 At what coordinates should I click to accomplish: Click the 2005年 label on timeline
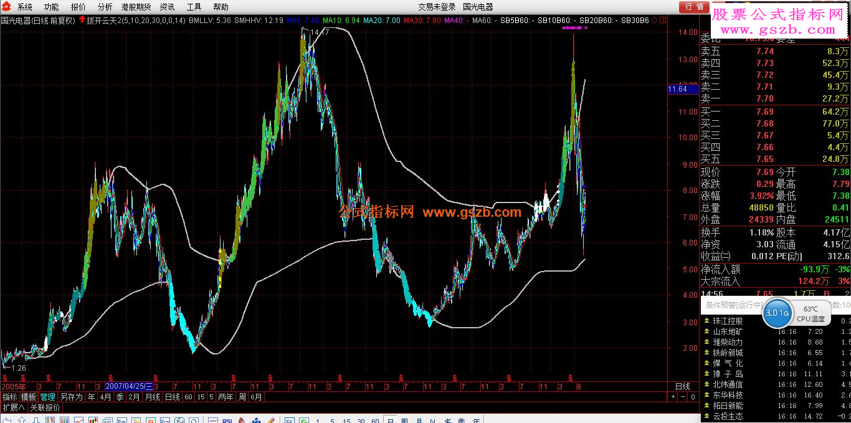pyautogui.click(x=14, y=387)
